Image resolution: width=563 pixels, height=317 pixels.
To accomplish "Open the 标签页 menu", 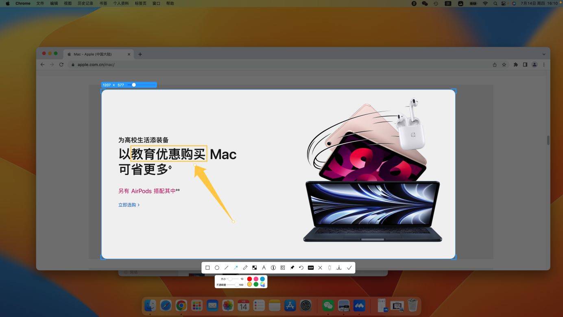I will 140,3.
